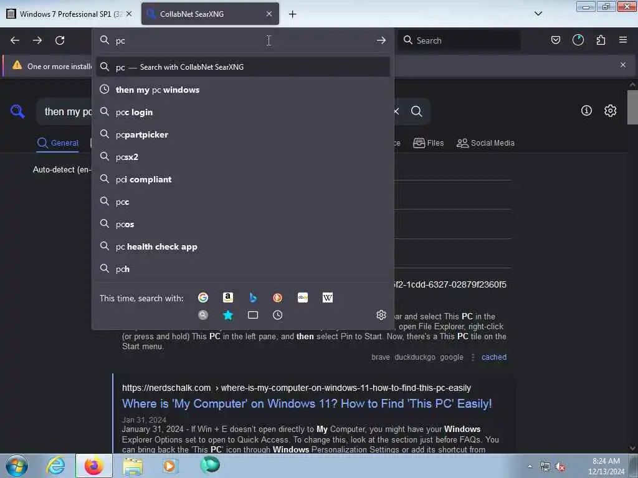Pick suggestion 'pci compliant'

tap(243, 179)
